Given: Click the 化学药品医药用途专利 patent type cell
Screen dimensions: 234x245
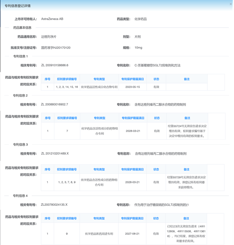Looking at the screenshot, I should (x=99, y=234).
